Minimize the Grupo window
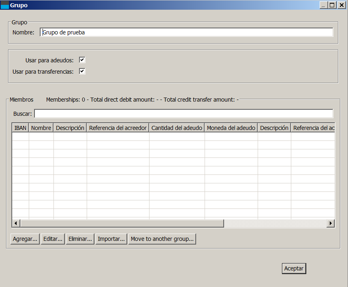 [x=324, y=5]
